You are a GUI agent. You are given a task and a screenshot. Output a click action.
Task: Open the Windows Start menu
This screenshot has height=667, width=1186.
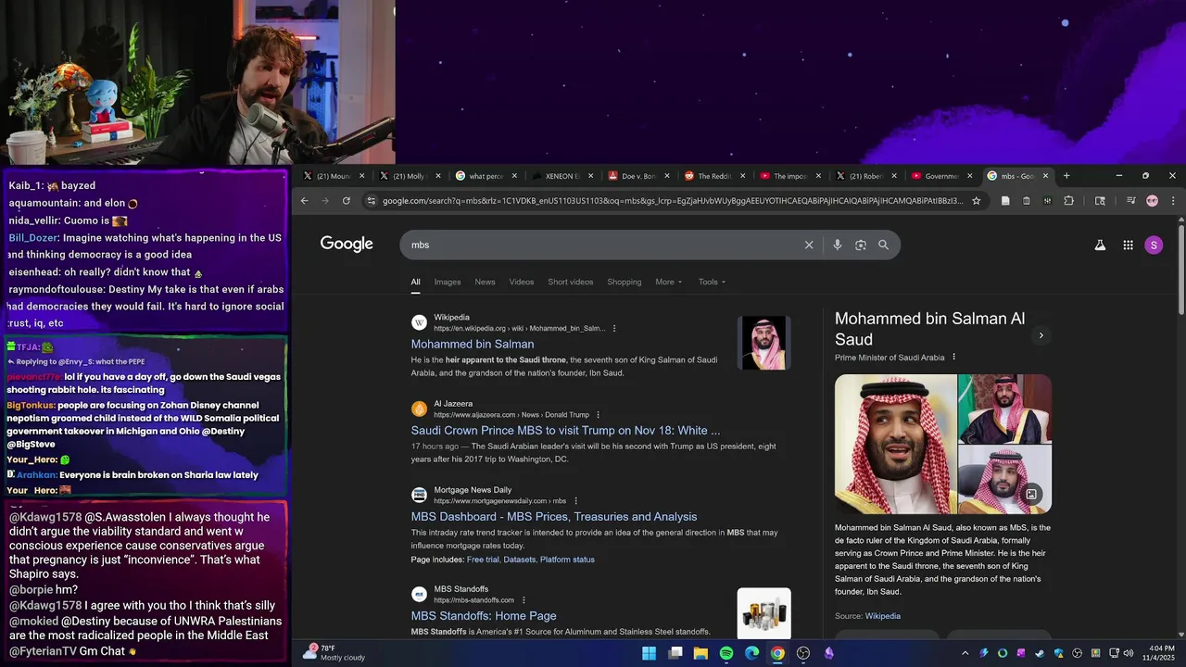[649, 653]
